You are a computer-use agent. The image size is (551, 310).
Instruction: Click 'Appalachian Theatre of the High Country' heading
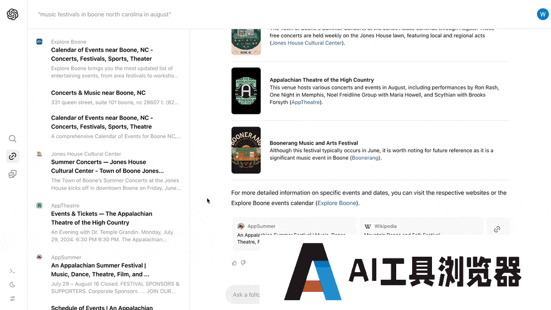coord(322,80)
